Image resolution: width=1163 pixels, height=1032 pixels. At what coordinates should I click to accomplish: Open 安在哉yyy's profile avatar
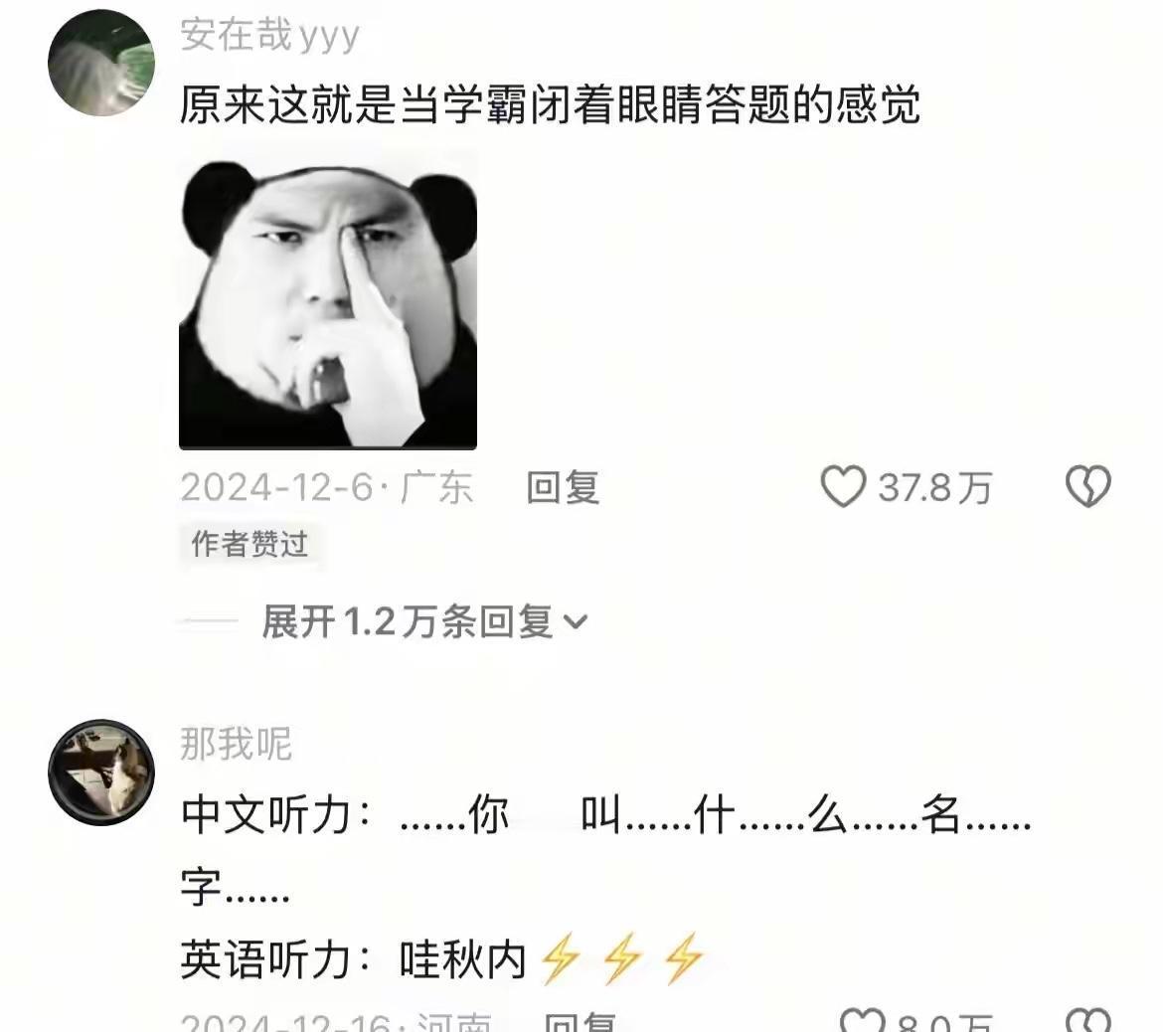[x=100, y=63]
